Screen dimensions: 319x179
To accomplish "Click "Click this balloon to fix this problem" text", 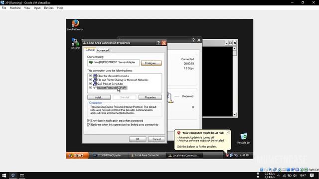I will (x=197, y=147).
